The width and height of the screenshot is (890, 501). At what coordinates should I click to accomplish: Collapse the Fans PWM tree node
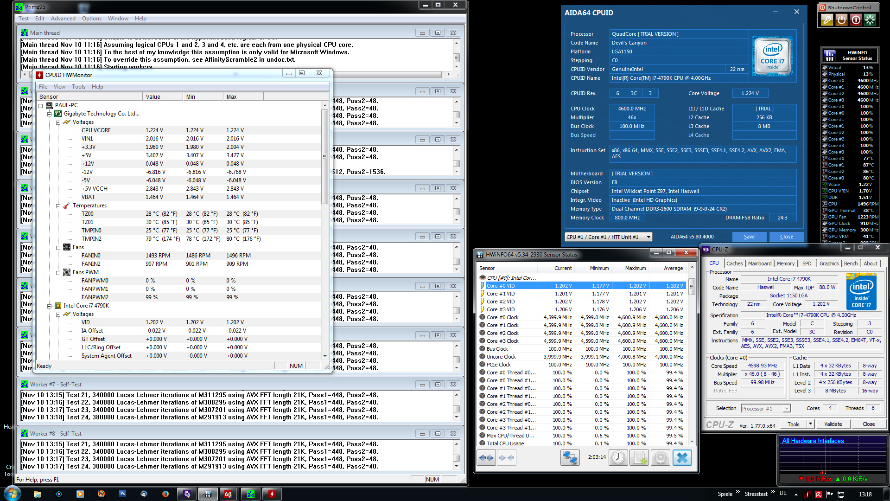(58, 273)
